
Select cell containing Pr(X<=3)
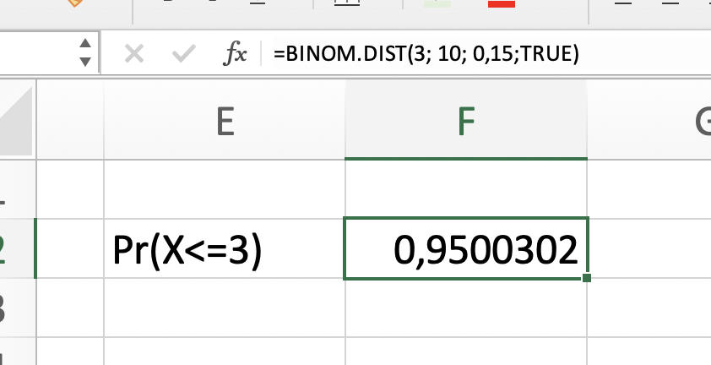(225, 248)
